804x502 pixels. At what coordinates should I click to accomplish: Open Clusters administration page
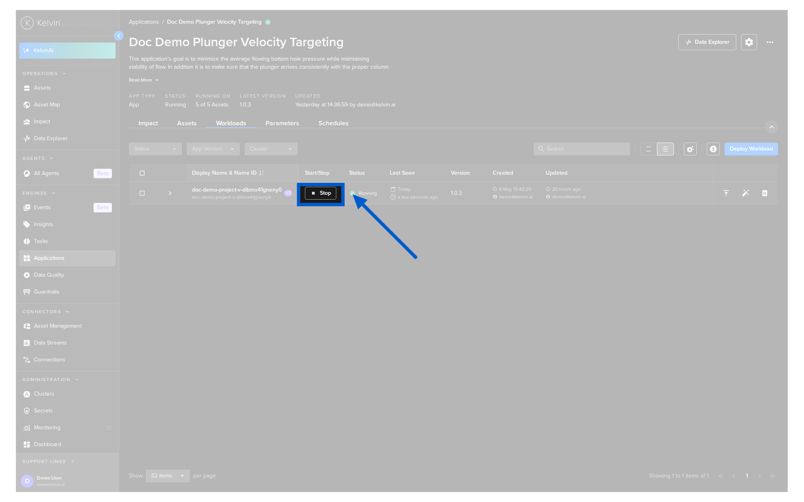tap(67, 394)
